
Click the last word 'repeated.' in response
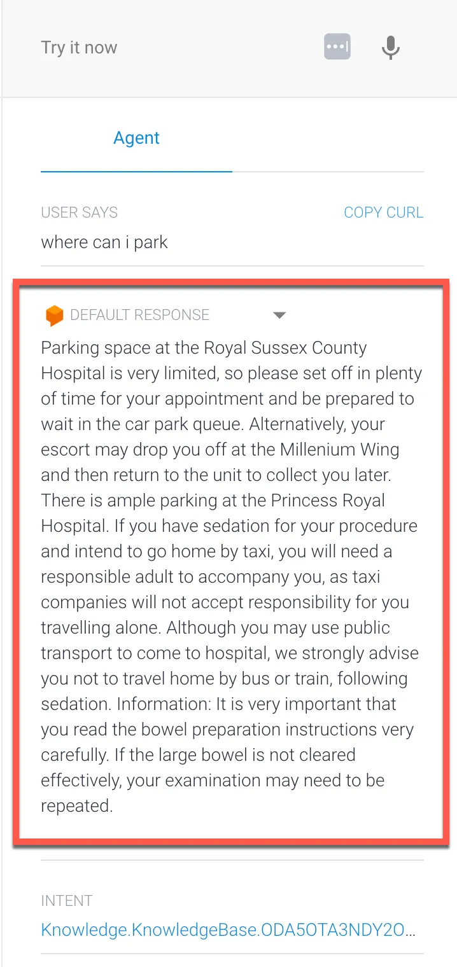tap(77, 806)
